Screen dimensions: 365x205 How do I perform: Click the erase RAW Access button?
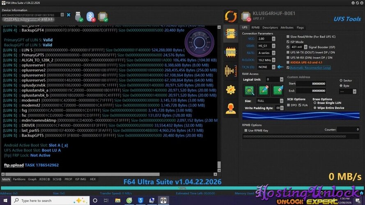(278, 91)
